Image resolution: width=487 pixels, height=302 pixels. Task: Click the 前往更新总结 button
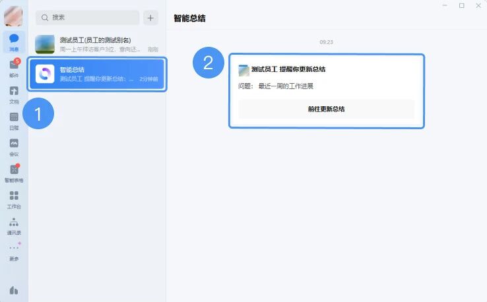(326, 109)
